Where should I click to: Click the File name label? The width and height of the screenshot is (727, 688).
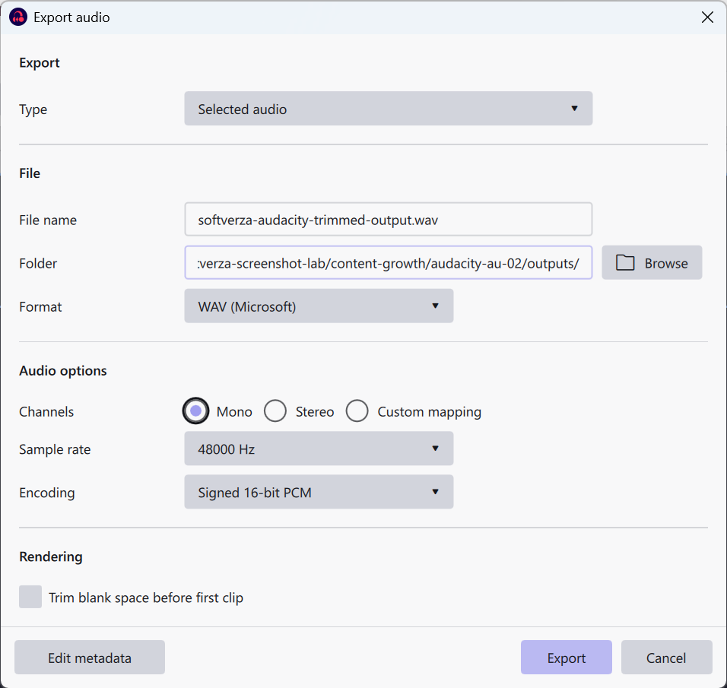click(x=48, y=220)
